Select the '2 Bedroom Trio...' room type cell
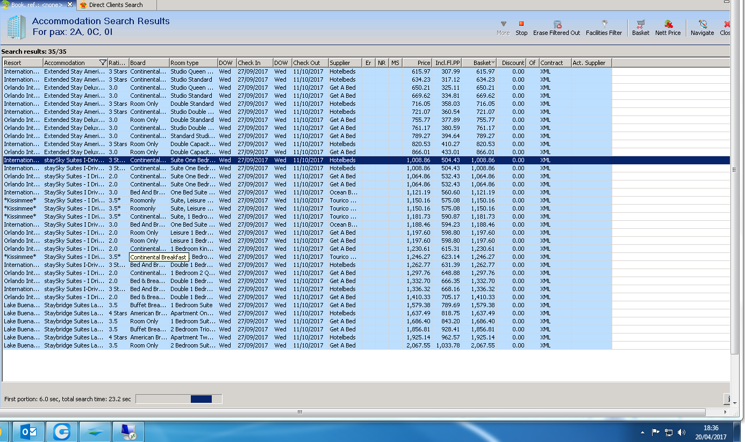The height and width of the screenshot is (442, 745). (194, 329)
